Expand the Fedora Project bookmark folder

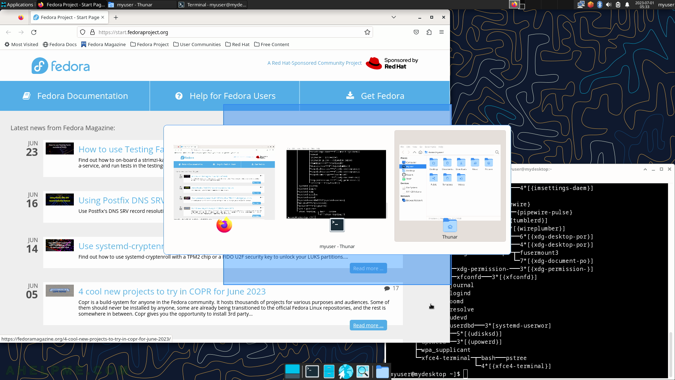pyautogui.click(x=149, y=44)
